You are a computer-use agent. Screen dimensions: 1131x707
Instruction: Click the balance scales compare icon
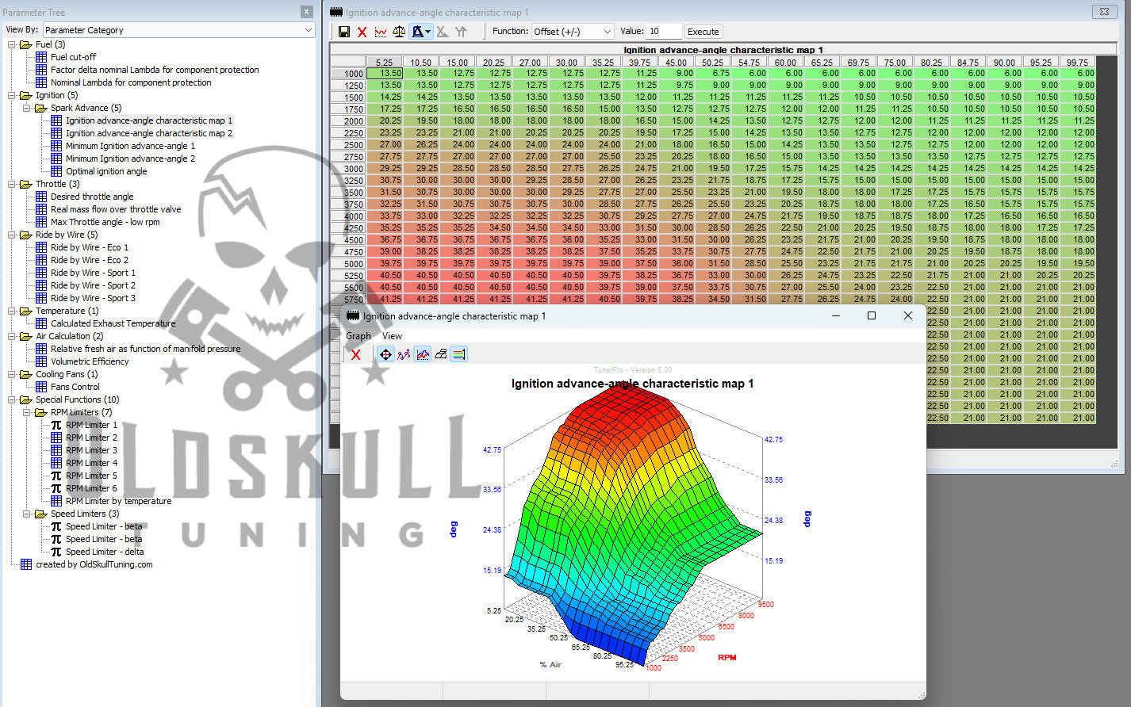pyautogui.click(x=399, y=32)
